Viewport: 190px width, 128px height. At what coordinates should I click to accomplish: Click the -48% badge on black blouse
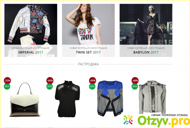point(50,80)
